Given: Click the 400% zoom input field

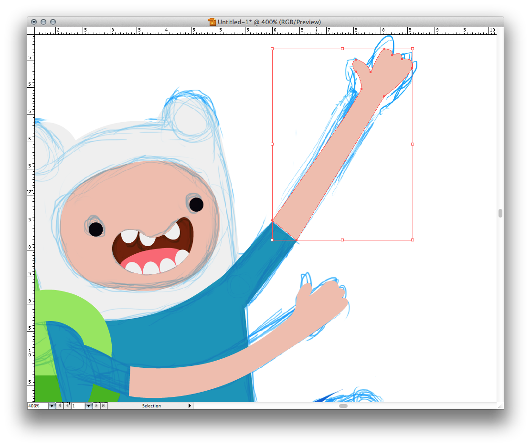Looking at the screenshot, I should [x=38, y=406].
